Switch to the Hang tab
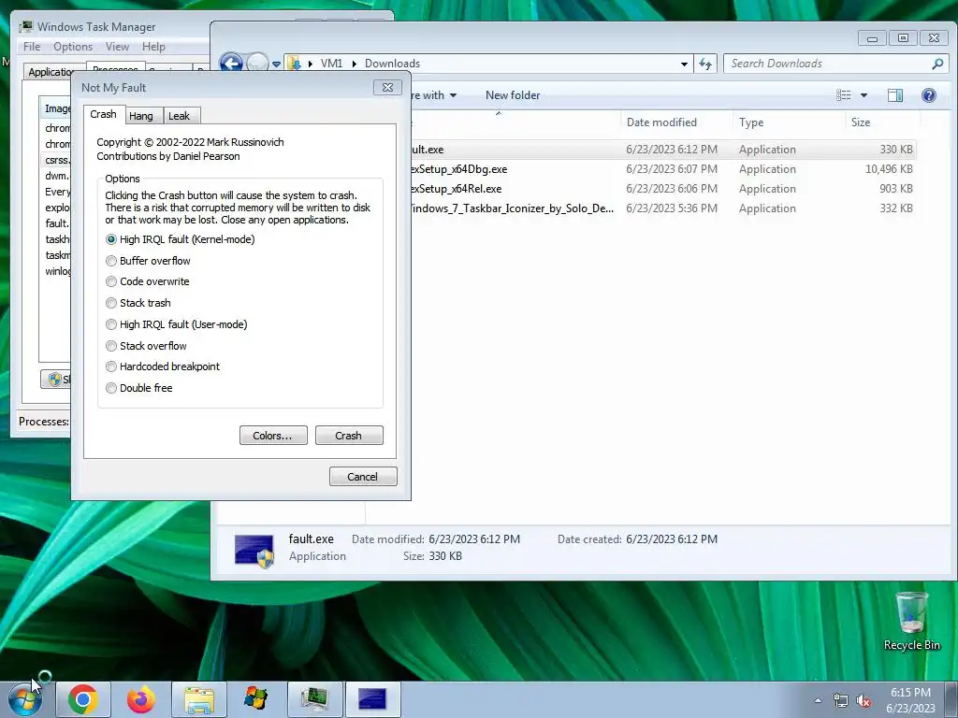Viewport: 958px width, 718px height. 141,115
